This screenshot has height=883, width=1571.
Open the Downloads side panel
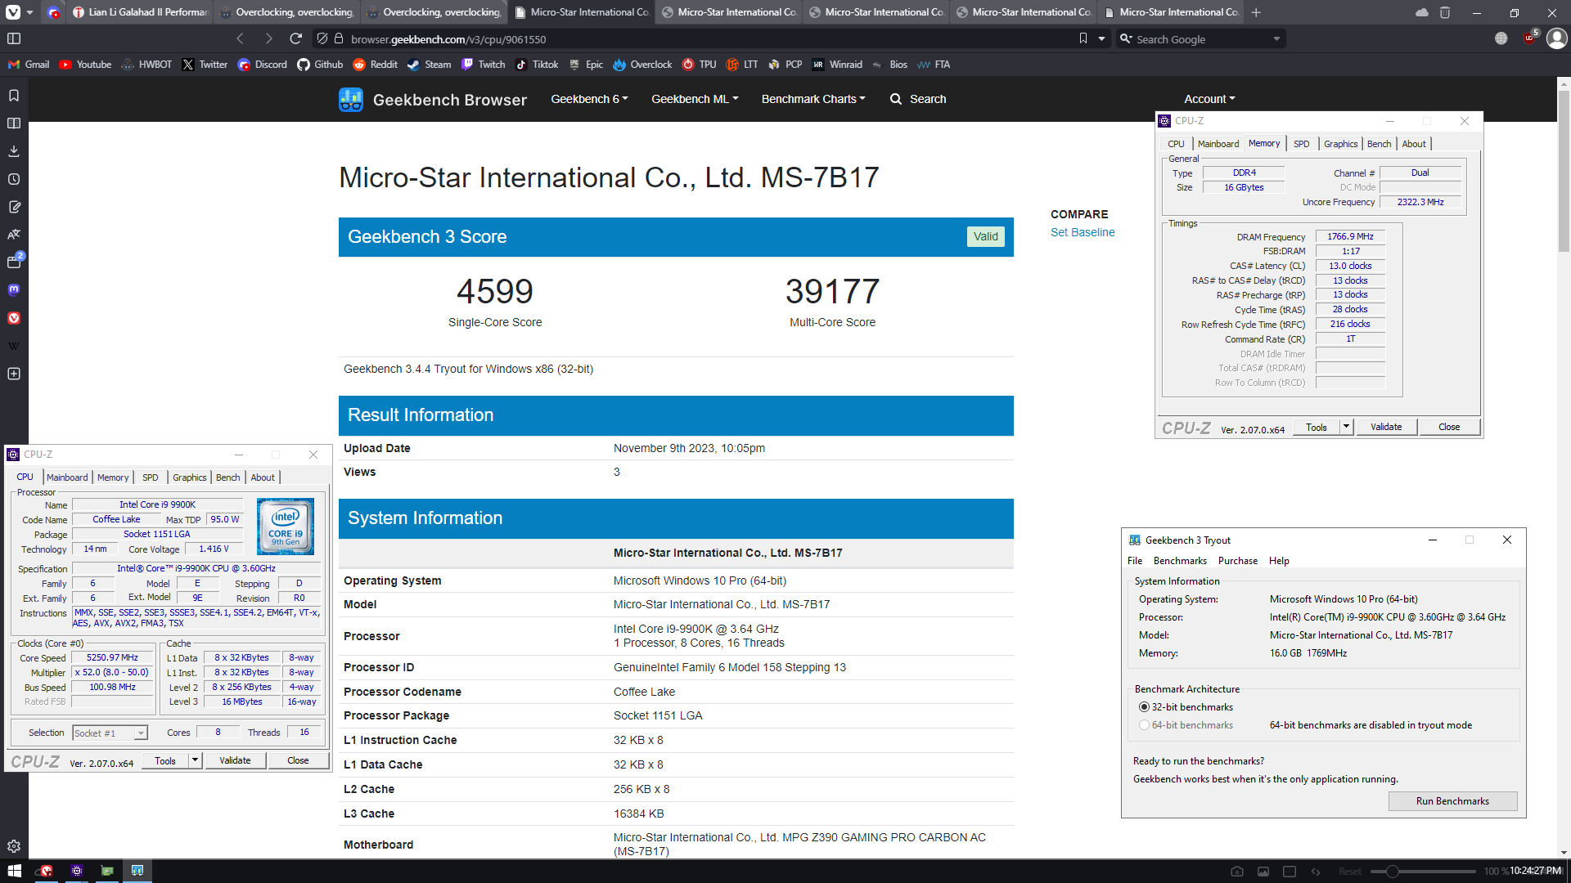tap(14, 151)
